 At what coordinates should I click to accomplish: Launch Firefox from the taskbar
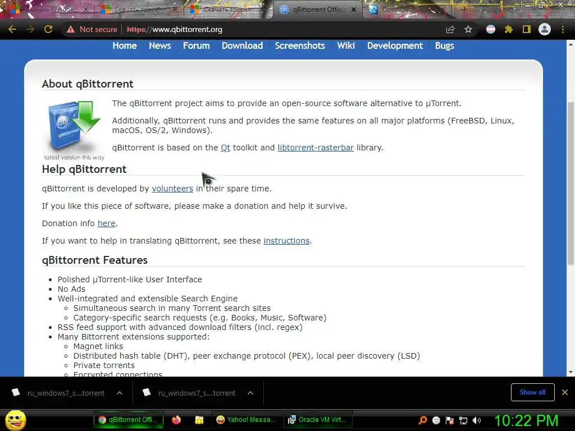pos(176,420)
